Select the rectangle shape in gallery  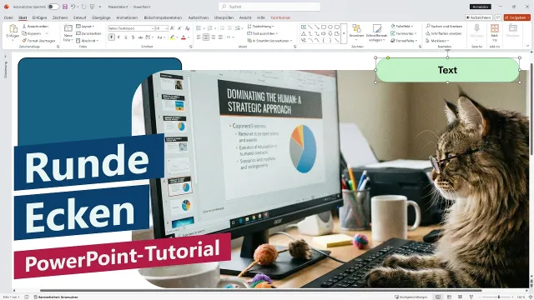324,27
